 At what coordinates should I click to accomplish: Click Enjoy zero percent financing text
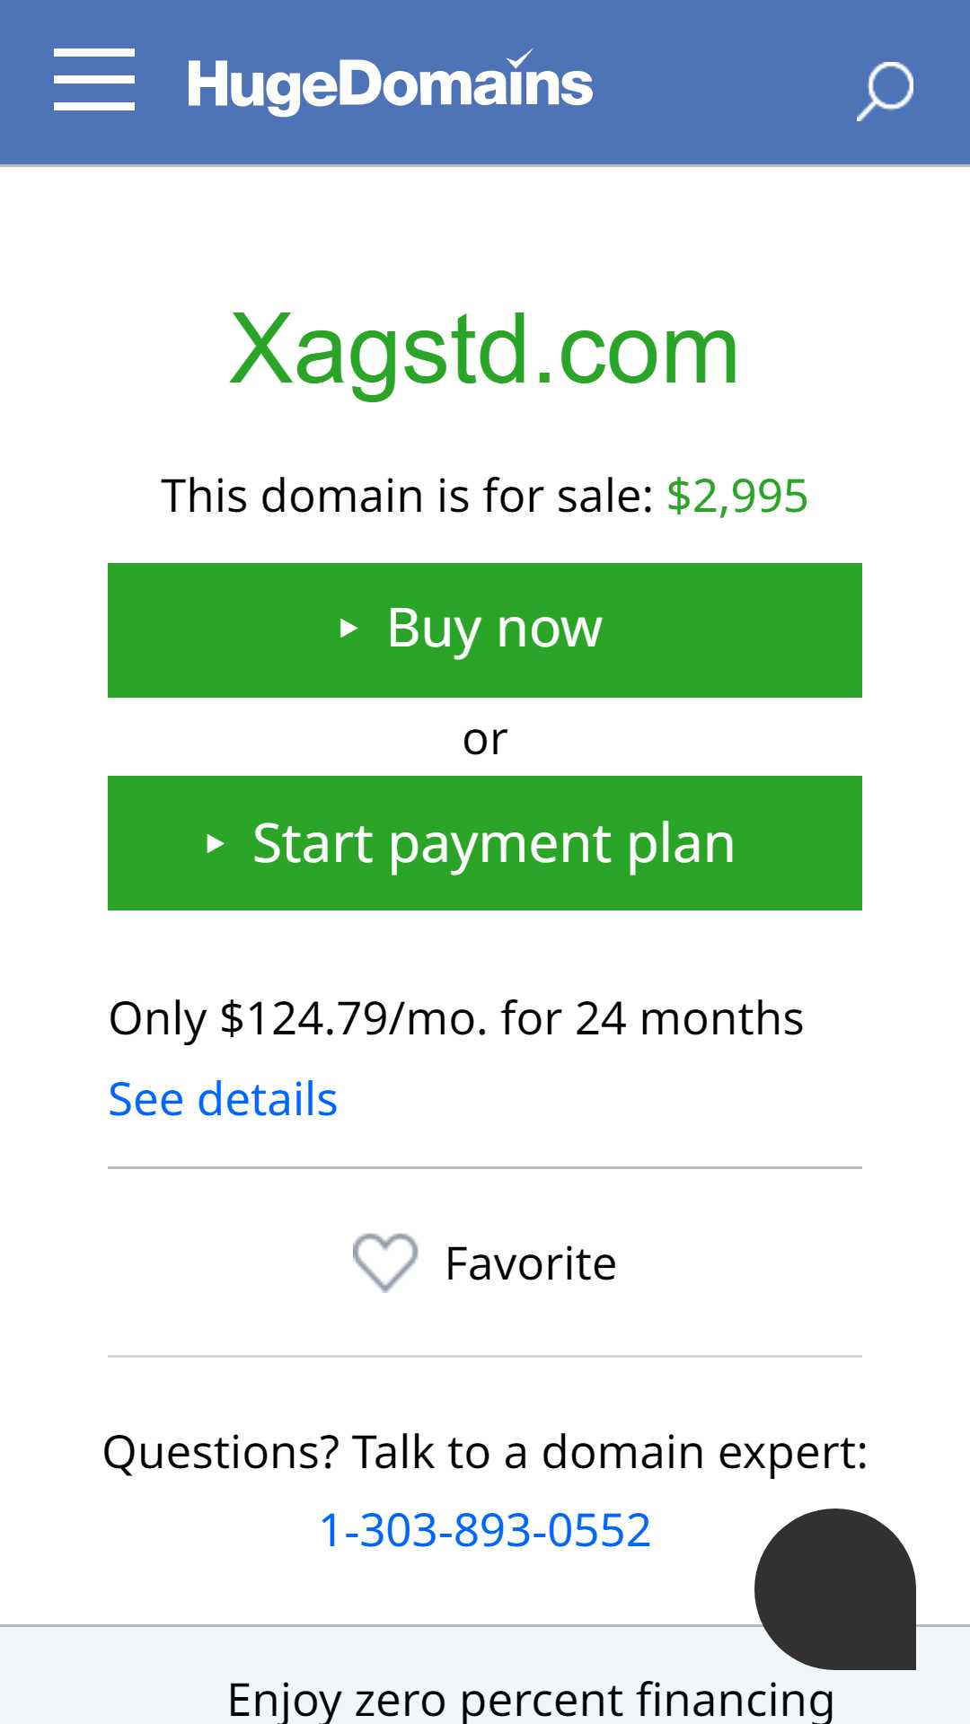(x=531, y=1700)
